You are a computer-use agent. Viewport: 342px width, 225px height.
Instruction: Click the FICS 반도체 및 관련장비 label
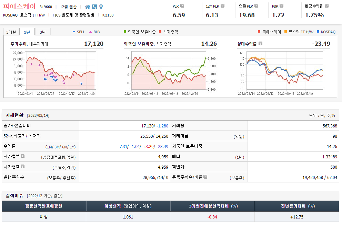pos(73,15)
